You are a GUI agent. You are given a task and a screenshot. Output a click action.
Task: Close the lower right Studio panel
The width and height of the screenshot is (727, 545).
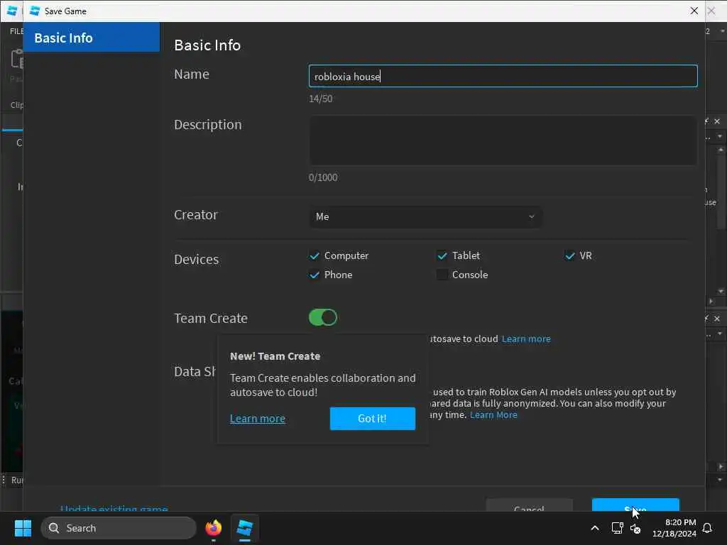tap(717, 319)
